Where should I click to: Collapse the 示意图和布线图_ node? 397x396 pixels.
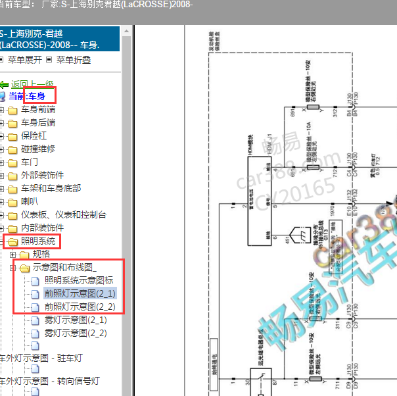[x=12, y=268]
